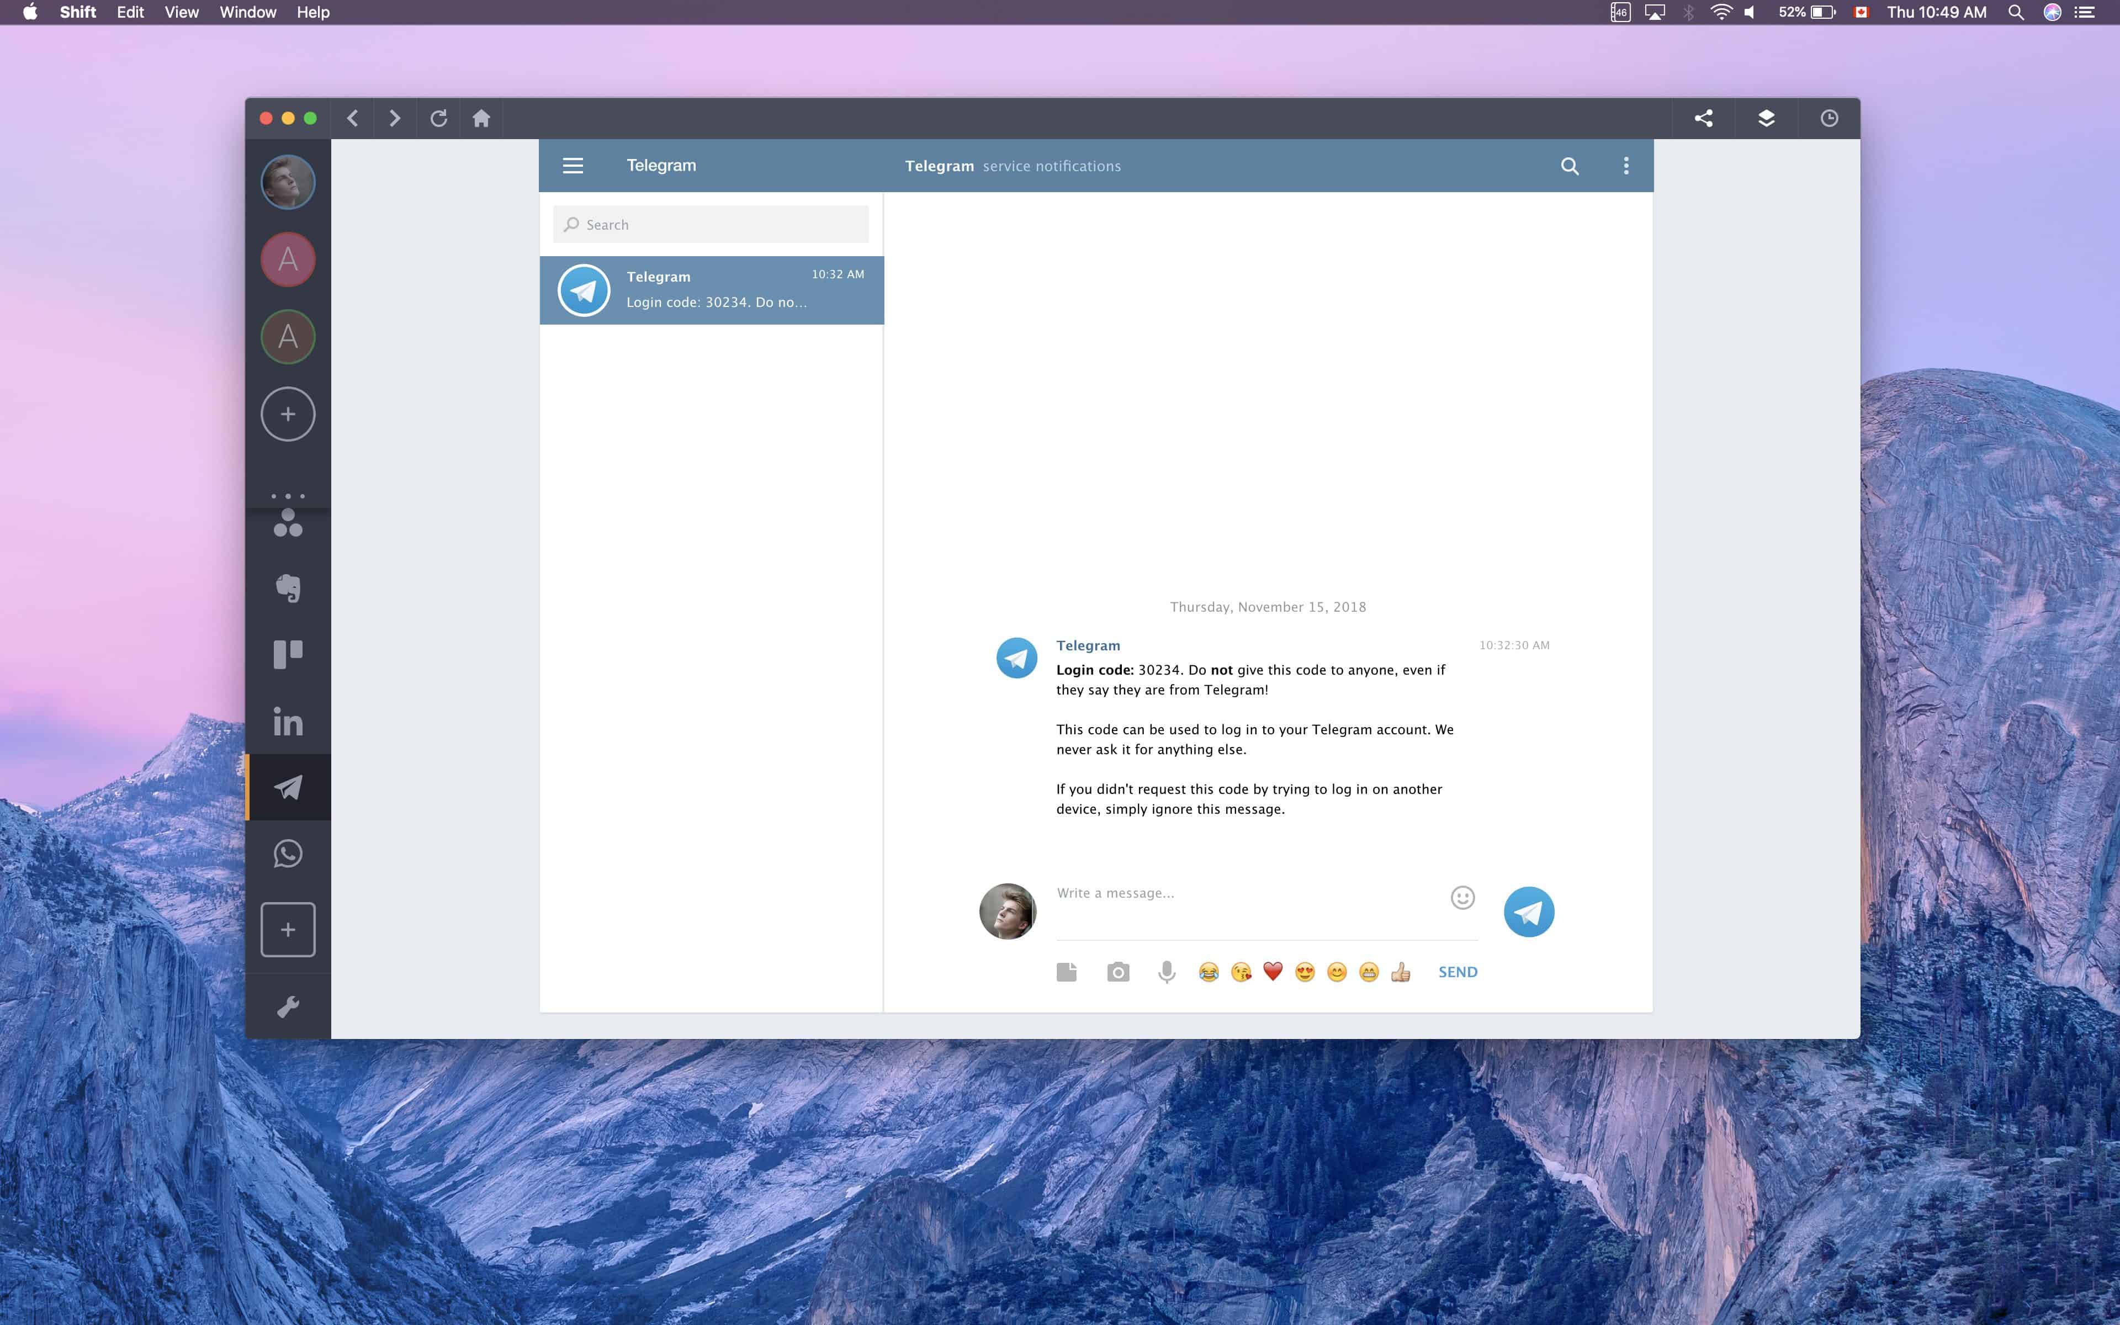Open the stacked layers icon
Image resolution: width=2120 pixels, height=1325 pixels.
pos(1766,118)
